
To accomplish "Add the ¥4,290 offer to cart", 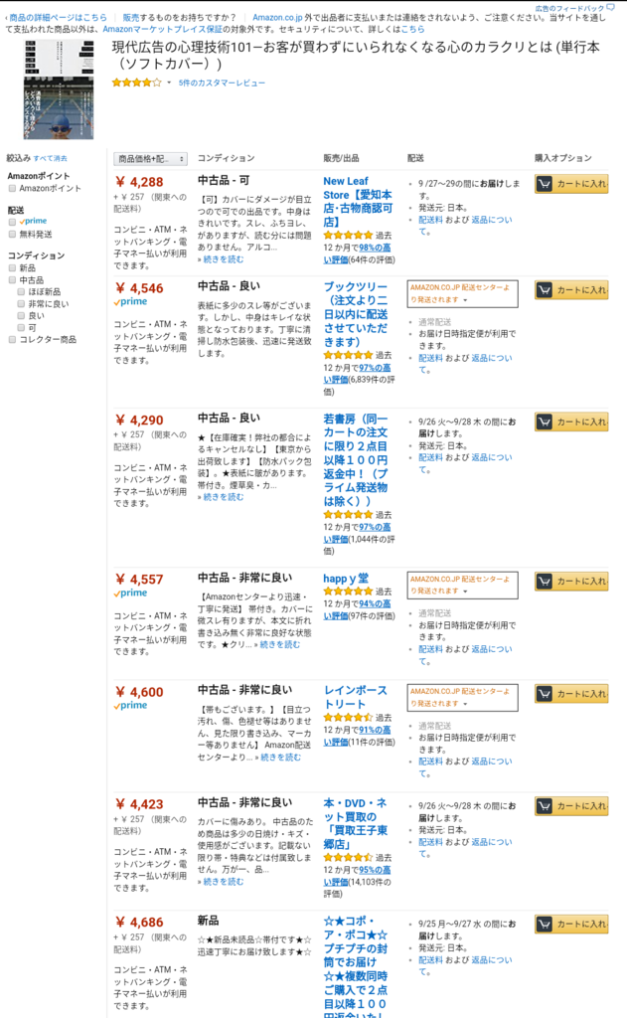I will click(571, 422).
